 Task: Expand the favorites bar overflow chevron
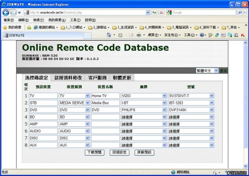(246, 25)
